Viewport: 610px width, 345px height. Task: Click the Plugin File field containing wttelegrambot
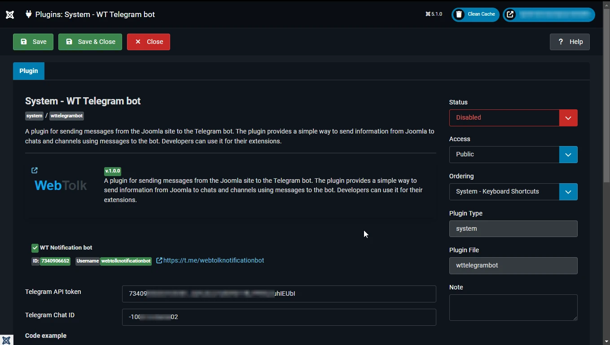click(x=513, y=266)
